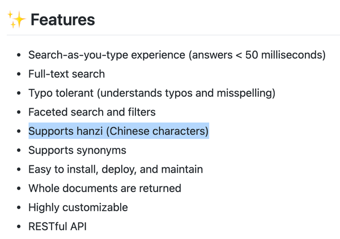Click '(Chinese characters)' in highlighted text
340x239 pixels.
(x=157, y=131)
